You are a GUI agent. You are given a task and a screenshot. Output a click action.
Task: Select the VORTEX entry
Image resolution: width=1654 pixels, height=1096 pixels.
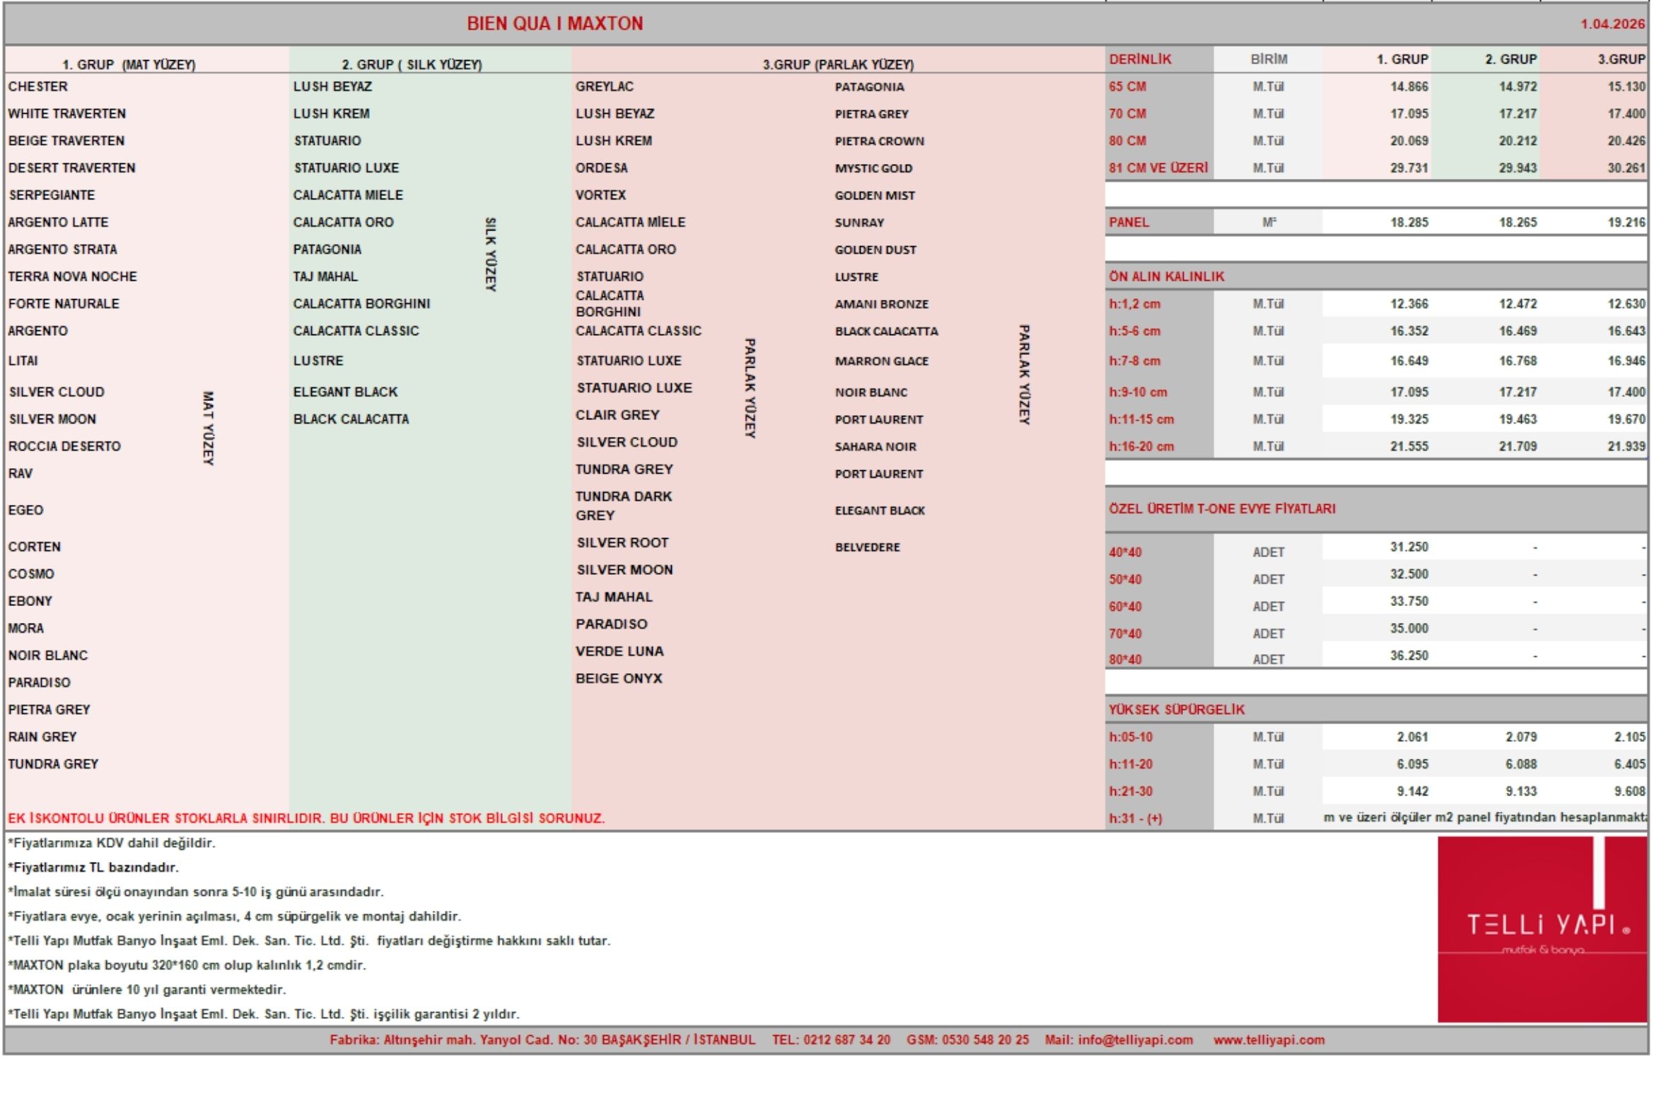click(600, 194)
